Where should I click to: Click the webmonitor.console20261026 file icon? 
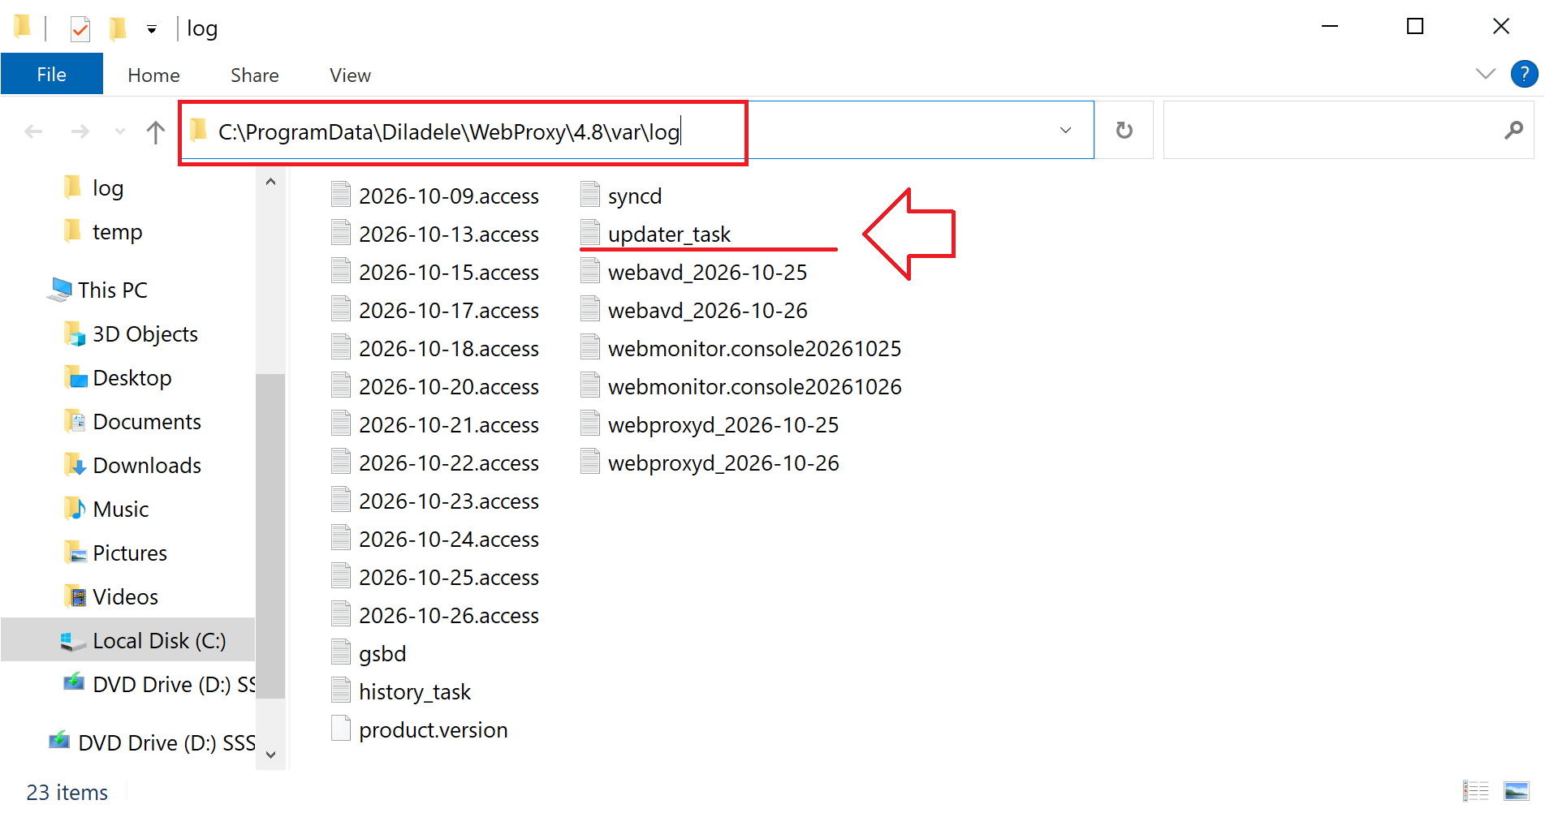[x=590, y=385]
